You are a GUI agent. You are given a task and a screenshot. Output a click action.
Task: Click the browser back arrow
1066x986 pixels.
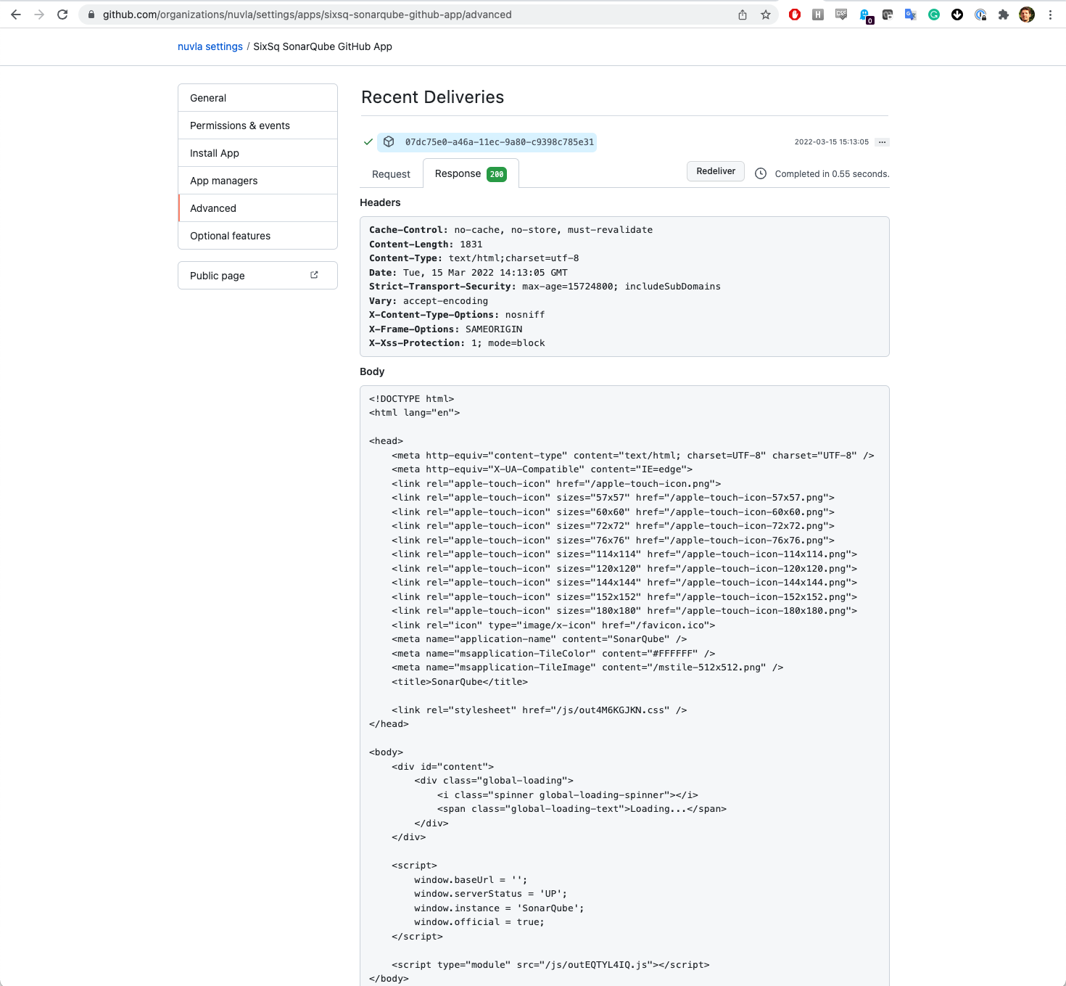click(x=16, y=15)
